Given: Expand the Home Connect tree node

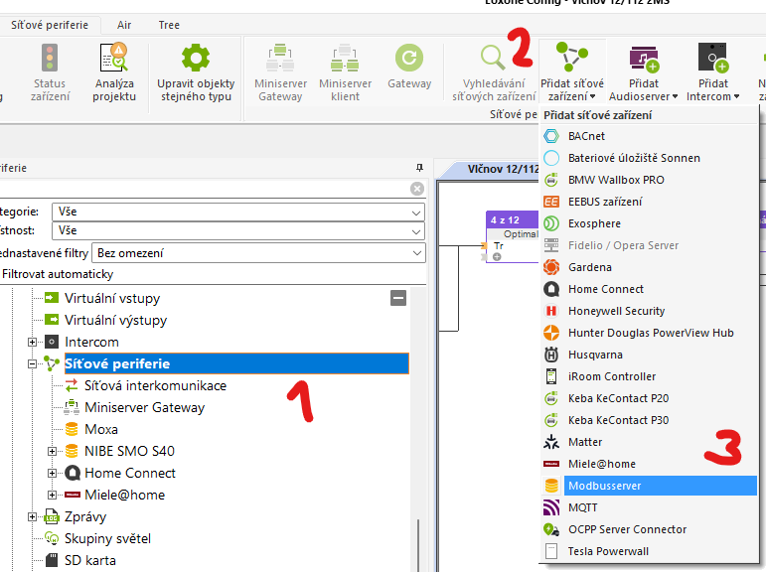Looking at the screenshot, I should point(52,473).
